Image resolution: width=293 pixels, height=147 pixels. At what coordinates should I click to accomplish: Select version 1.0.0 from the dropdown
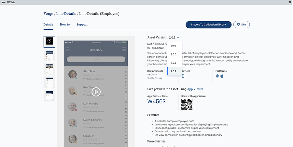[173, 46]
